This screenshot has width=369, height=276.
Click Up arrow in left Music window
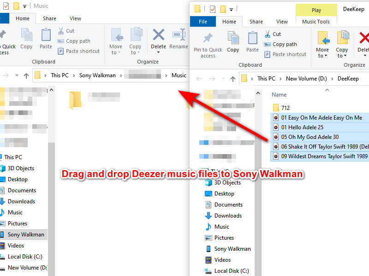pos(26,75)
